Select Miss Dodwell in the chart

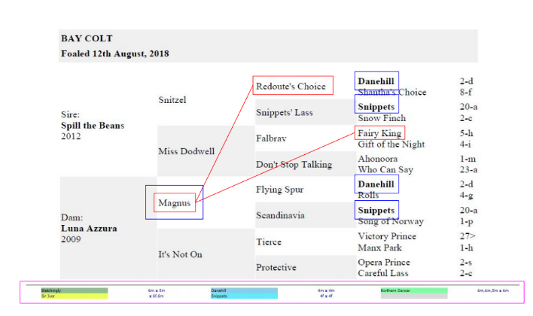[x=187, y=151]
